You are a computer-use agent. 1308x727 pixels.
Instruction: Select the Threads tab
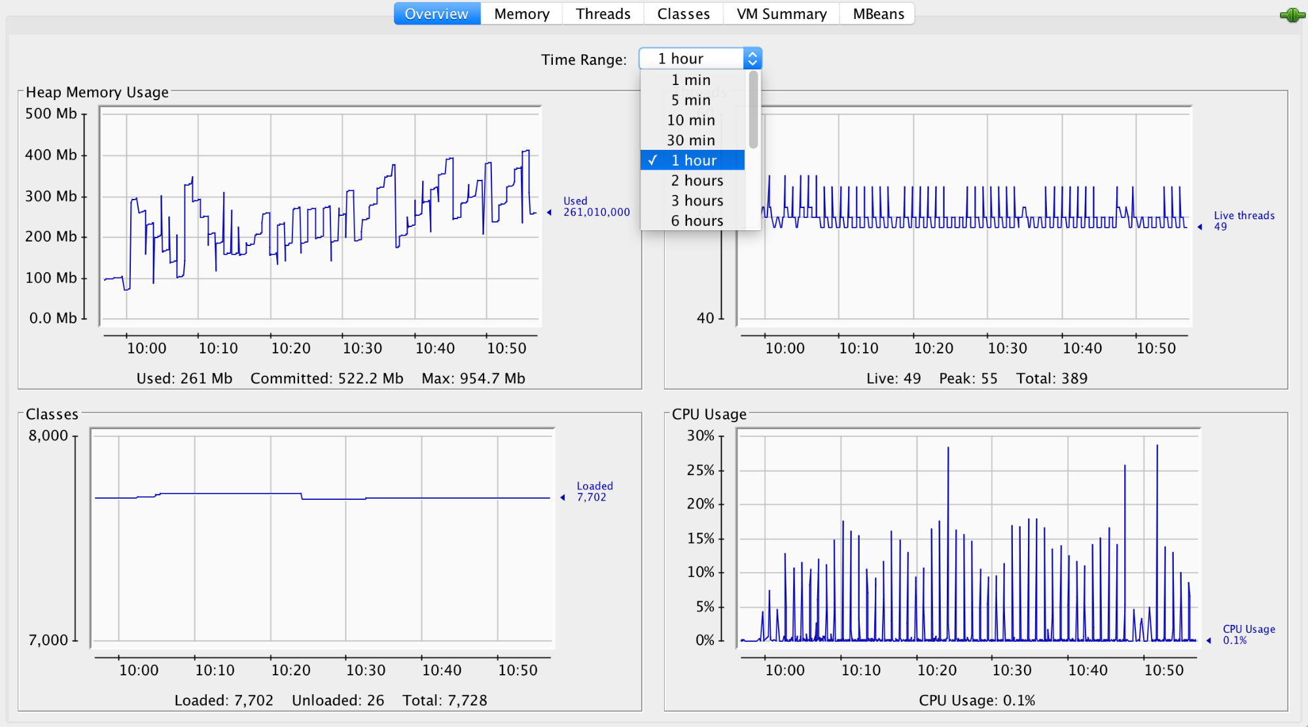point(602,13)
